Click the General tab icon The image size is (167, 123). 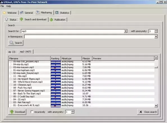[22, 13]
